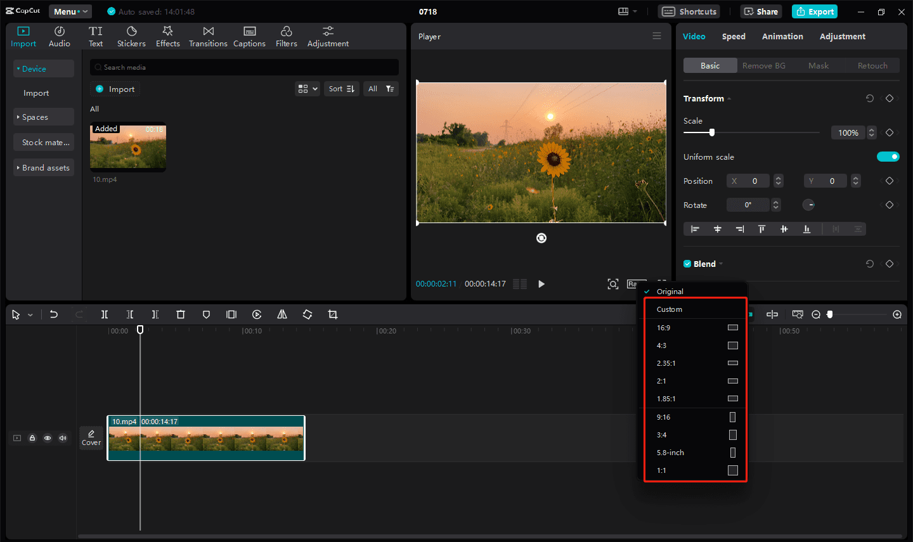Open the Stickers tab
The image size is (913, 542).
131,37
